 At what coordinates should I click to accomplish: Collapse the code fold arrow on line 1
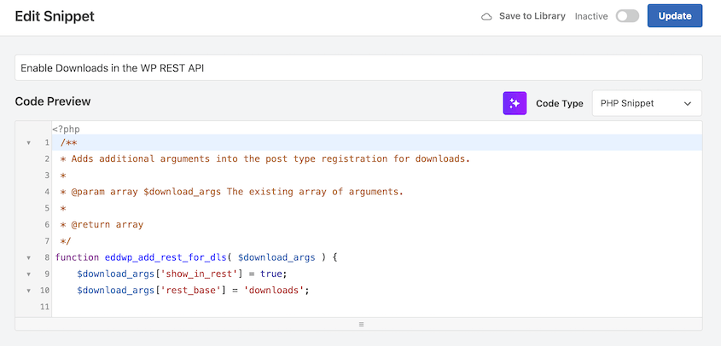[x=28, y=143]
